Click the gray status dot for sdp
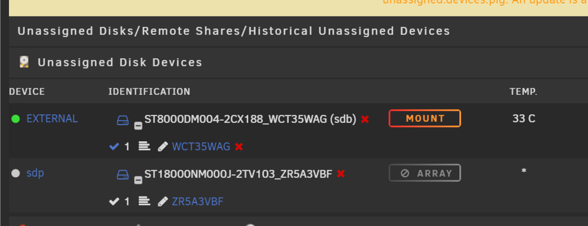The height and width of the screenshot is (226, 588). (16, 174)
